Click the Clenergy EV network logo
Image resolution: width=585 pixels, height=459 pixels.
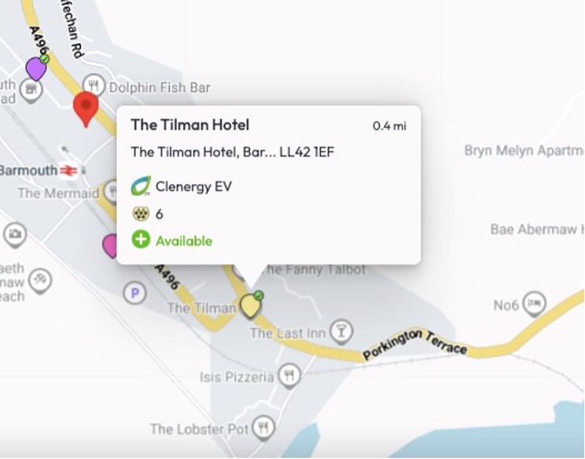pos(141,186)
